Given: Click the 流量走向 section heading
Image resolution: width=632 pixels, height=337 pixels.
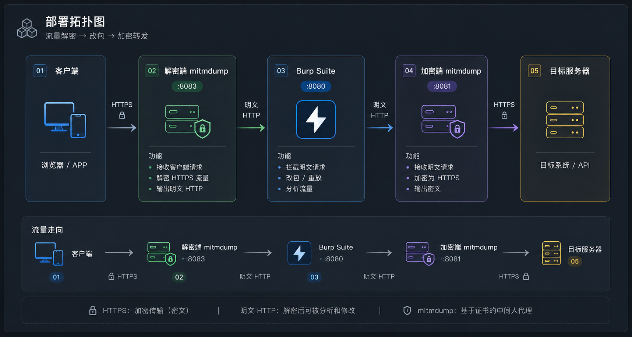Looking at the screenshot, I should (x=47, y=230).
